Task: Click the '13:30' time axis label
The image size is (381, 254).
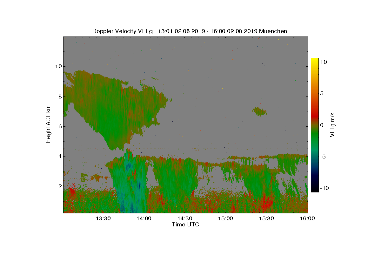Action: [x=103, y=218]
